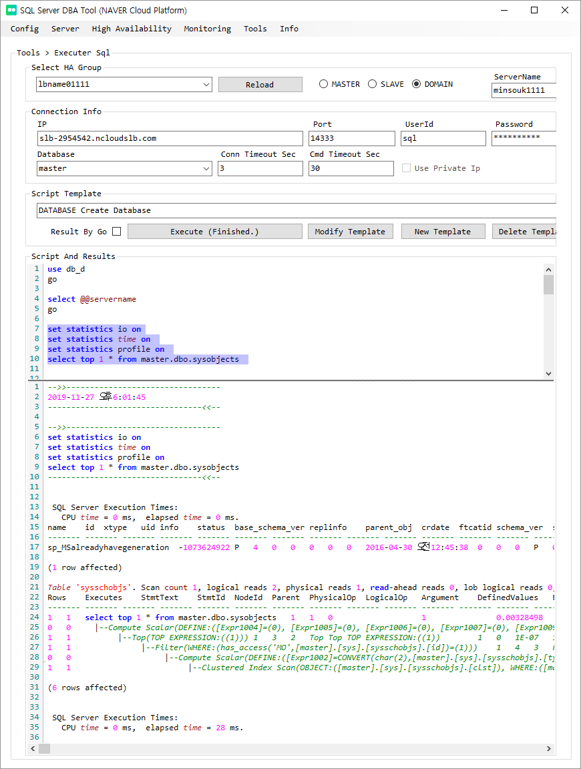581x769 pixels.
Task: Click the script editor scroll-down arrow
Action: 549,373
